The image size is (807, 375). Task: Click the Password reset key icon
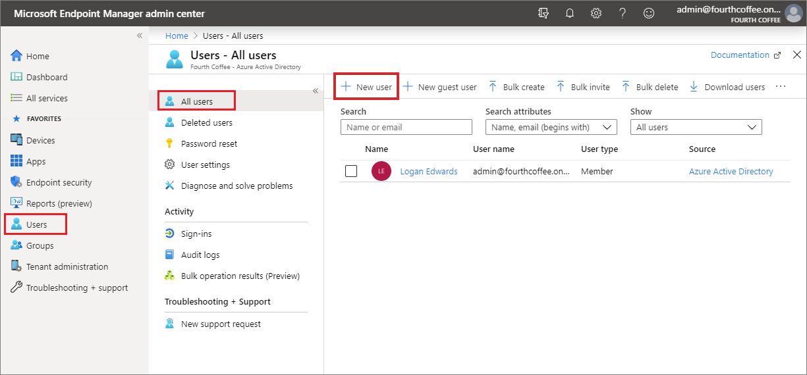tap(169, 143)
